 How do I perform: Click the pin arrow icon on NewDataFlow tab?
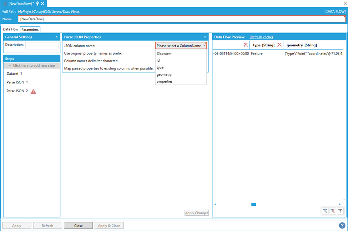(37, 4)
